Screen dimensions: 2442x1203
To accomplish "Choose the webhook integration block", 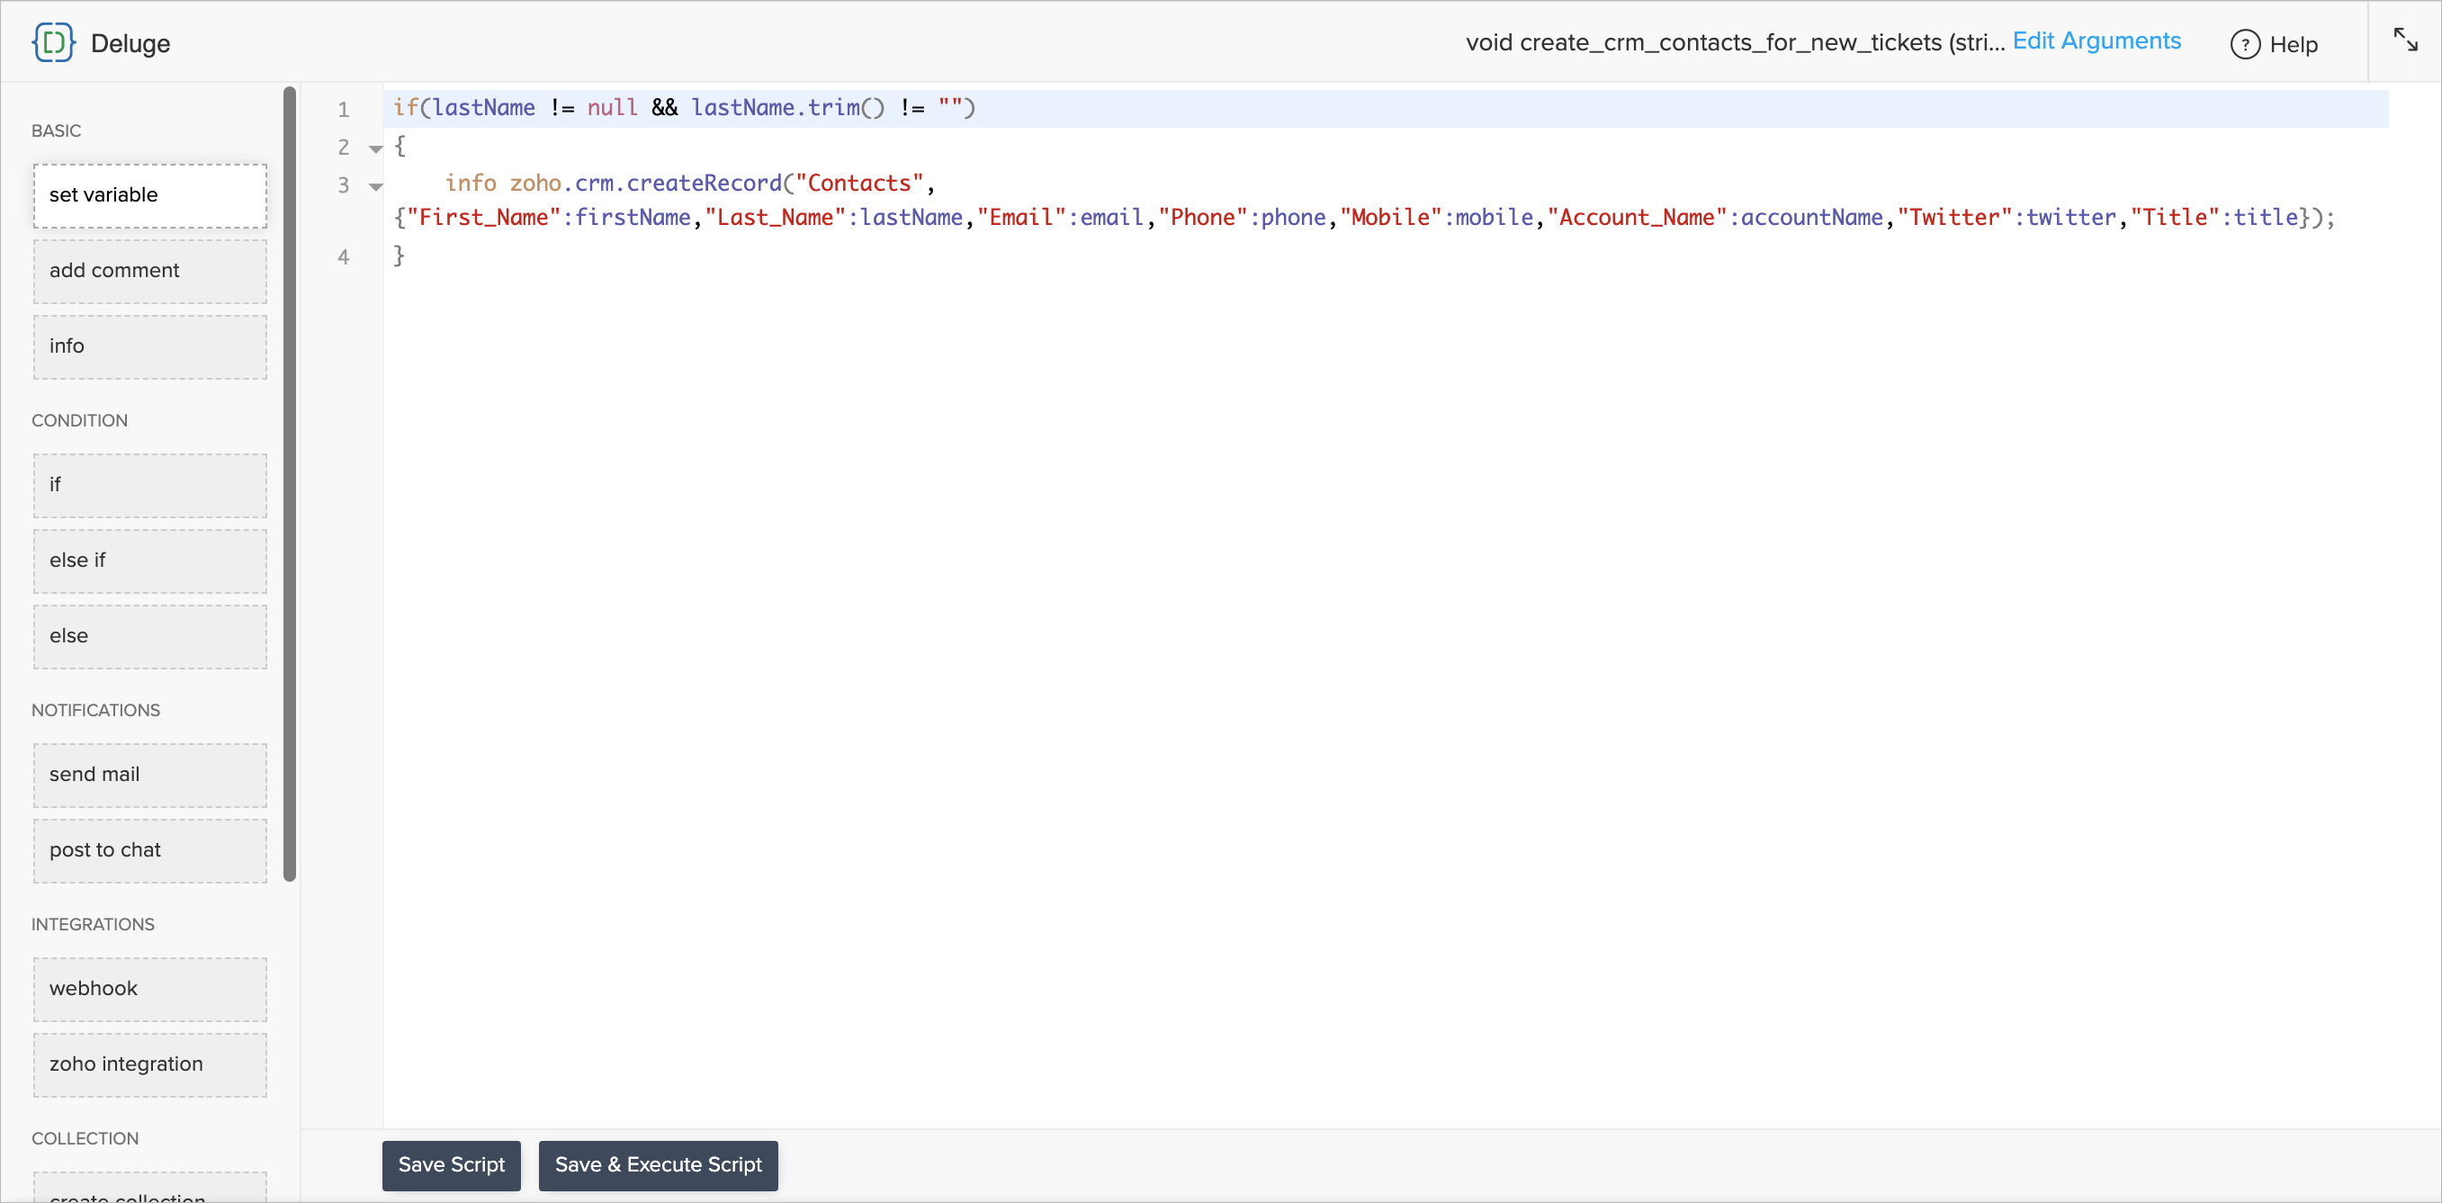I will (149, 990).
